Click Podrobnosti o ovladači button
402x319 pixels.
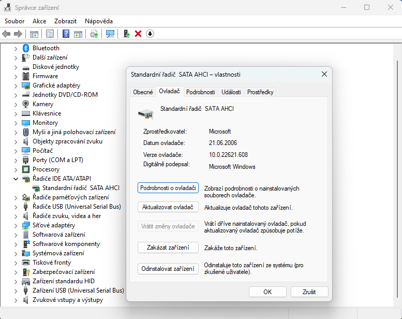168,188
